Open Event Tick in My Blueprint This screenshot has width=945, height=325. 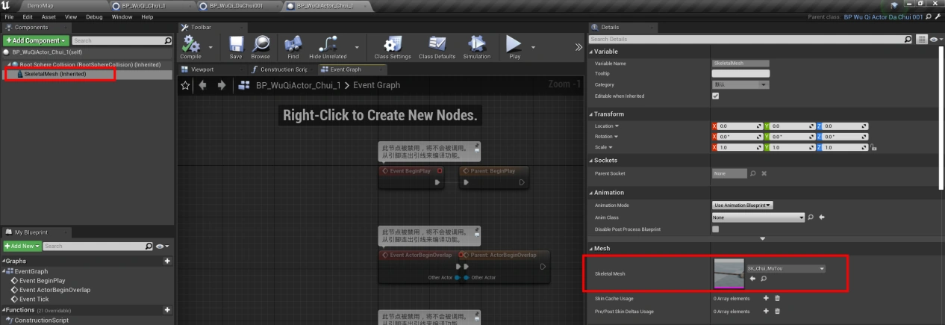coord(35,299)
